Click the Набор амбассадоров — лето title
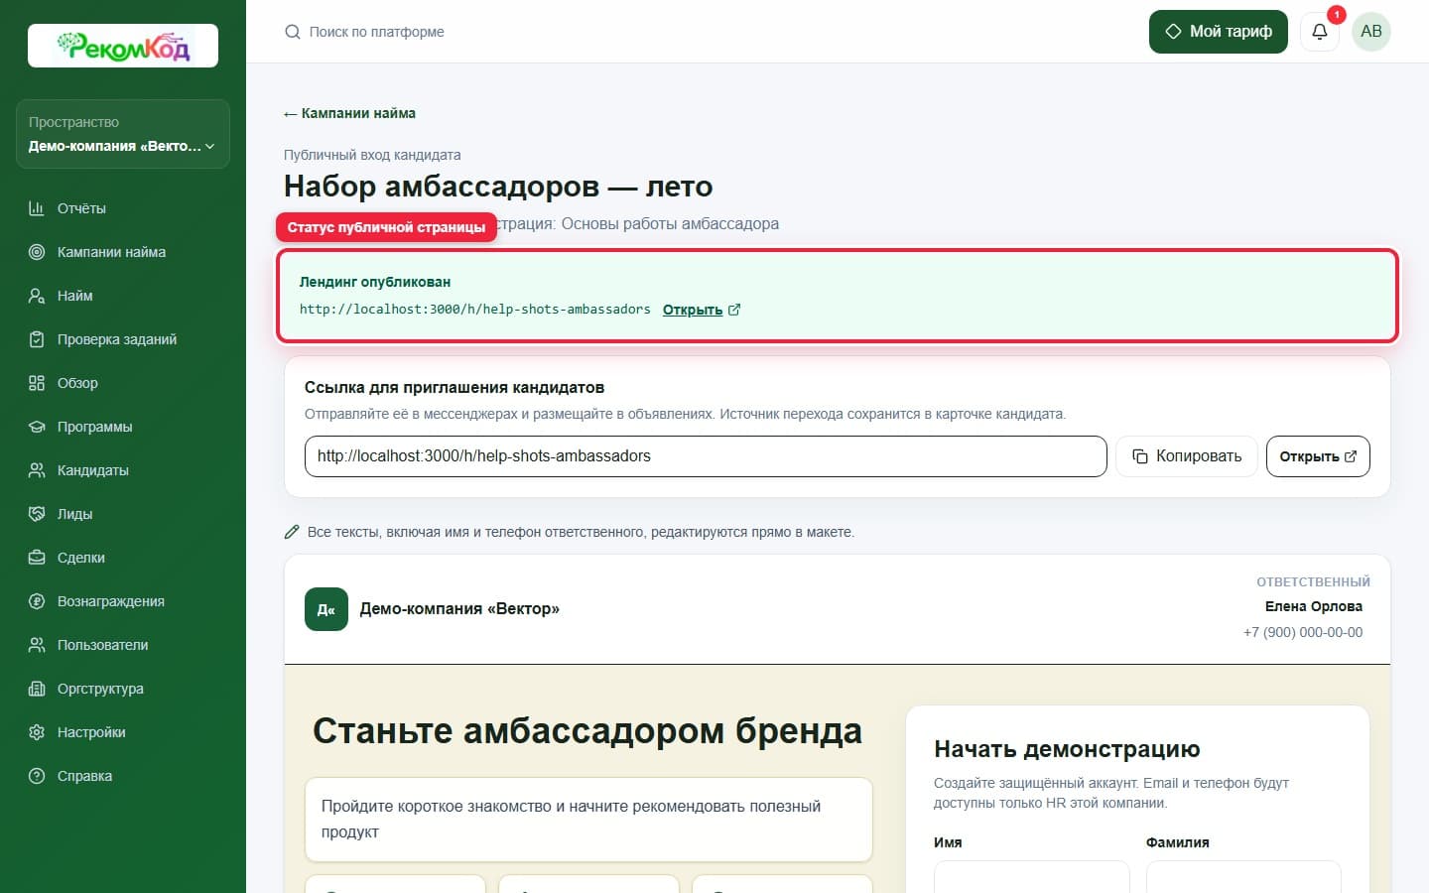1429x893 pixels. [498, 187]
